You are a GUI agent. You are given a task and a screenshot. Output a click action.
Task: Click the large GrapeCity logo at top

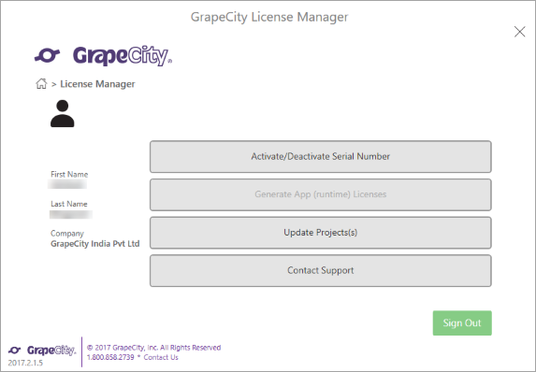coord(103,56)
